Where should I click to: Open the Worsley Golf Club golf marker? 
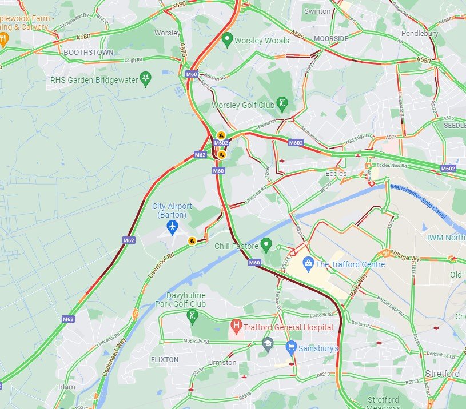282,104
